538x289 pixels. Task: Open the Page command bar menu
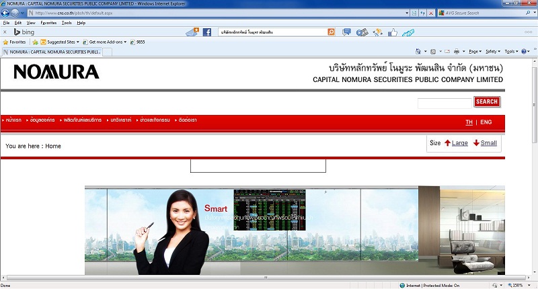point(475,52)
